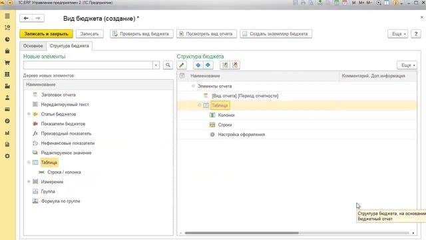Select Производный показатель element
Screen dimensions: 426x240
pos(66,133)
